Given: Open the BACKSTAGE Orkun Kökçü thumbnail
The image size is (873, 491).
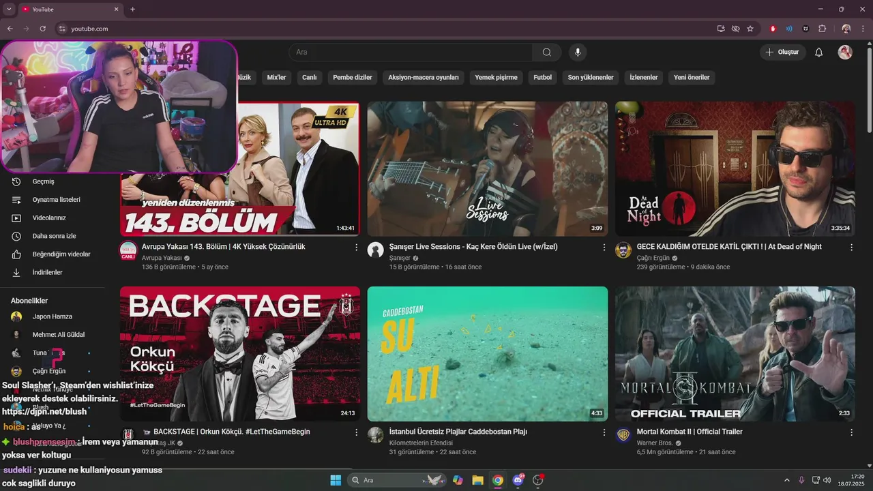Looking at the screenshot, I should tap(240, 354).
